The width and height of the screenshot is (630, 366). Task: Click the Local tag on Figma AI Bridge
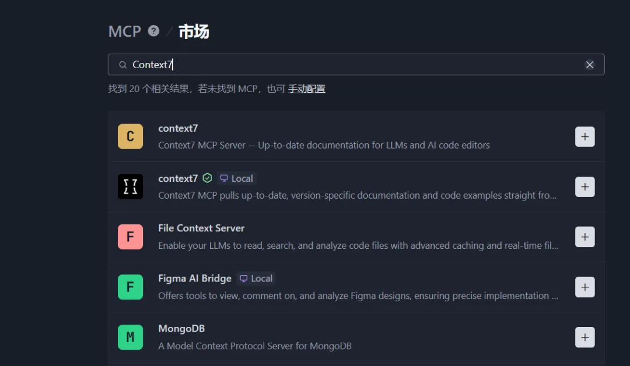coord(256,279)
